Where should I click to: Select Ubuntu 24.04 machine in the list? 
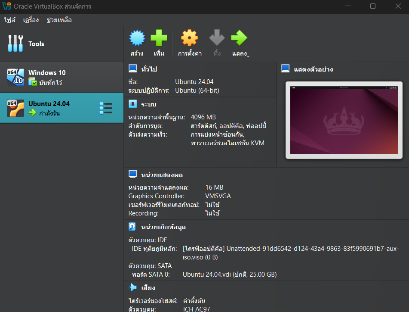(62, 108)
